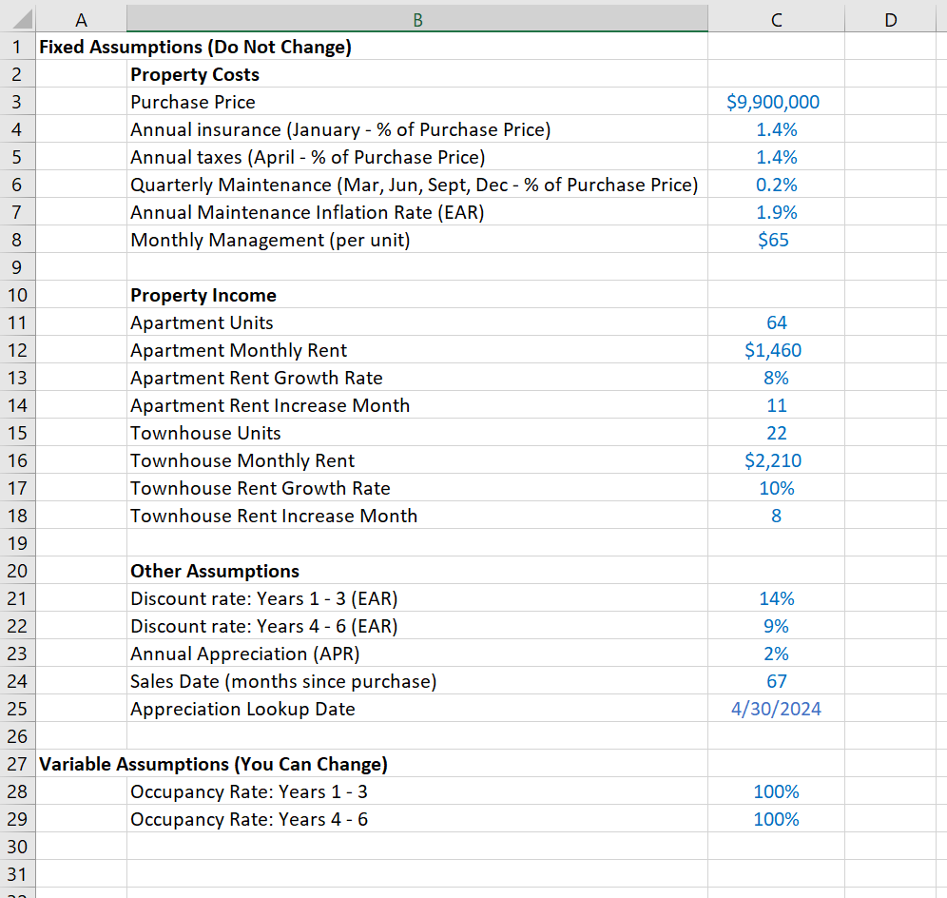Select row 1 header
Image resolution: width=947 pixels, height=898 pixels.
(x=17, y=47)
